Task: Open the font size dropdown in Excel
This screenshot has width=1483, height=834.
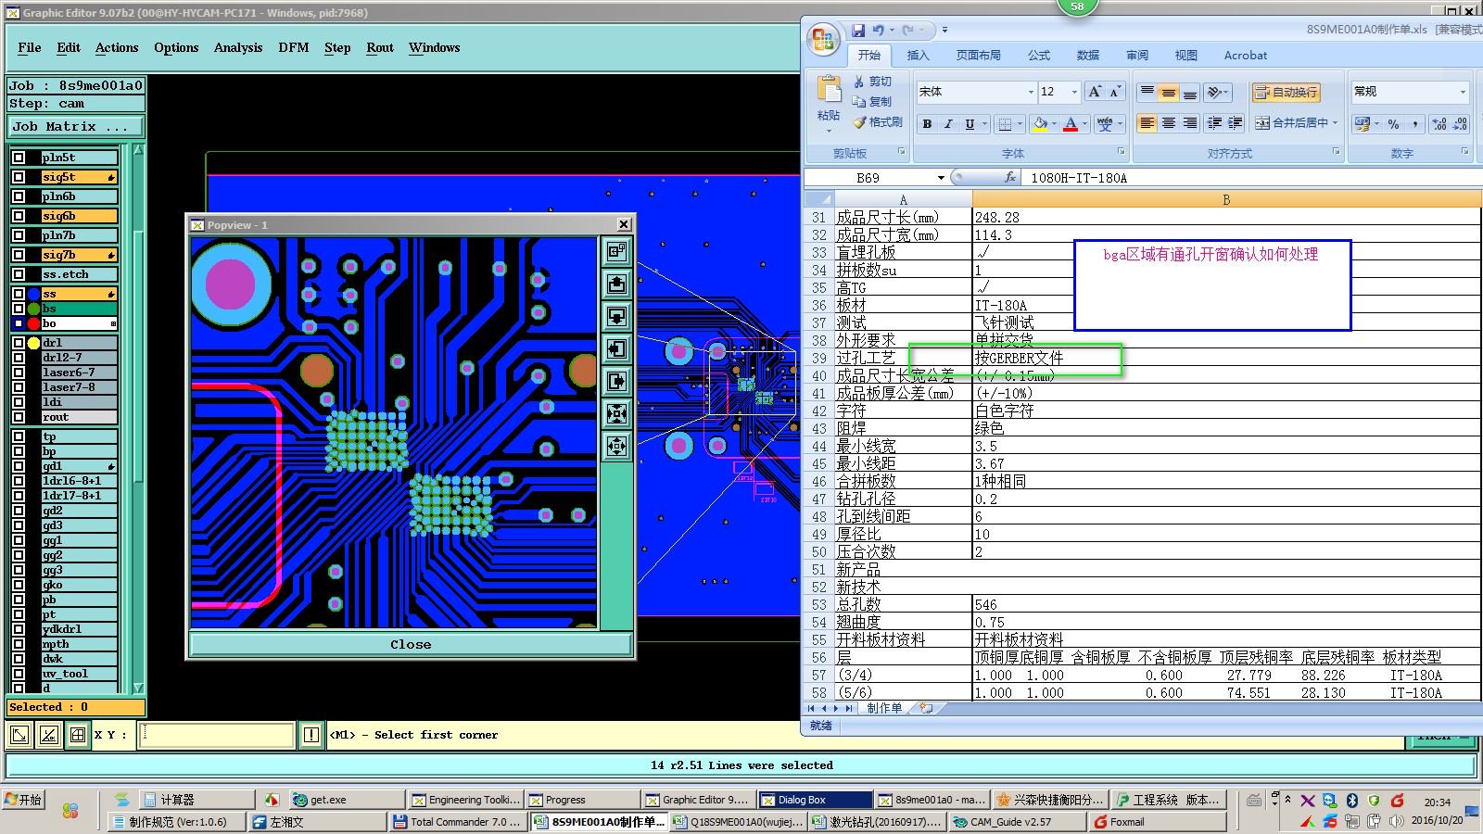Action: coord(1074,92)
